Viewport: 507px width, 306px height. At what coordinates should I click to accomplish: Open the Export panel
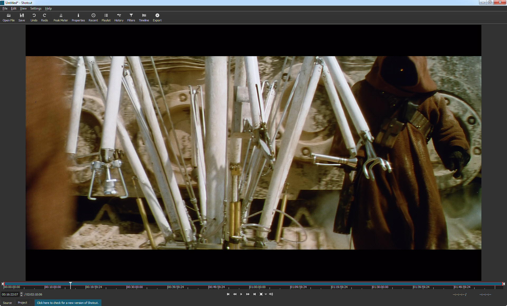coord(157,17)
